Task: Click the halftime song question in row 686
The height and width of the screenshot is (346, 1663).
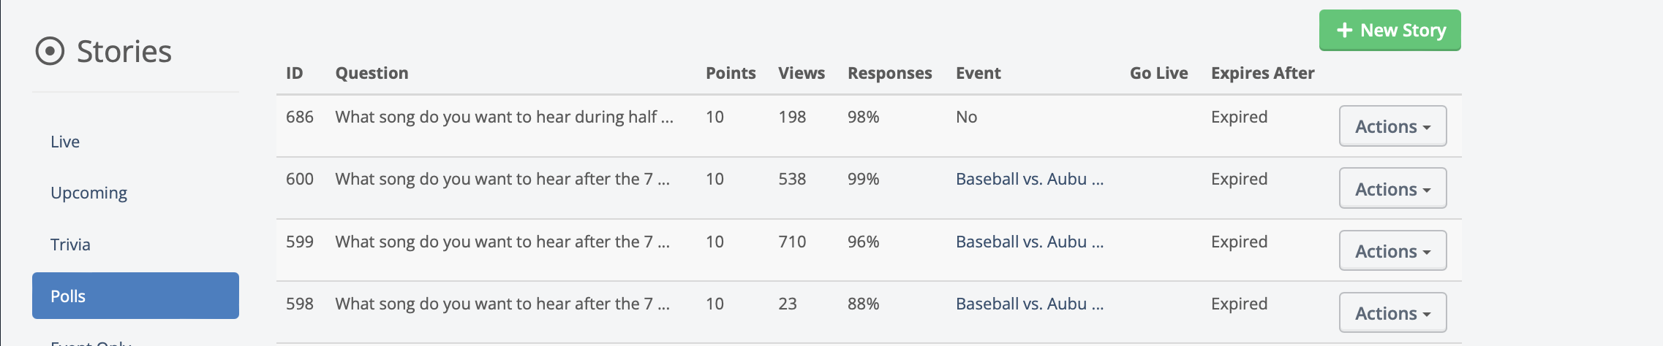Action: pos(504,117)
